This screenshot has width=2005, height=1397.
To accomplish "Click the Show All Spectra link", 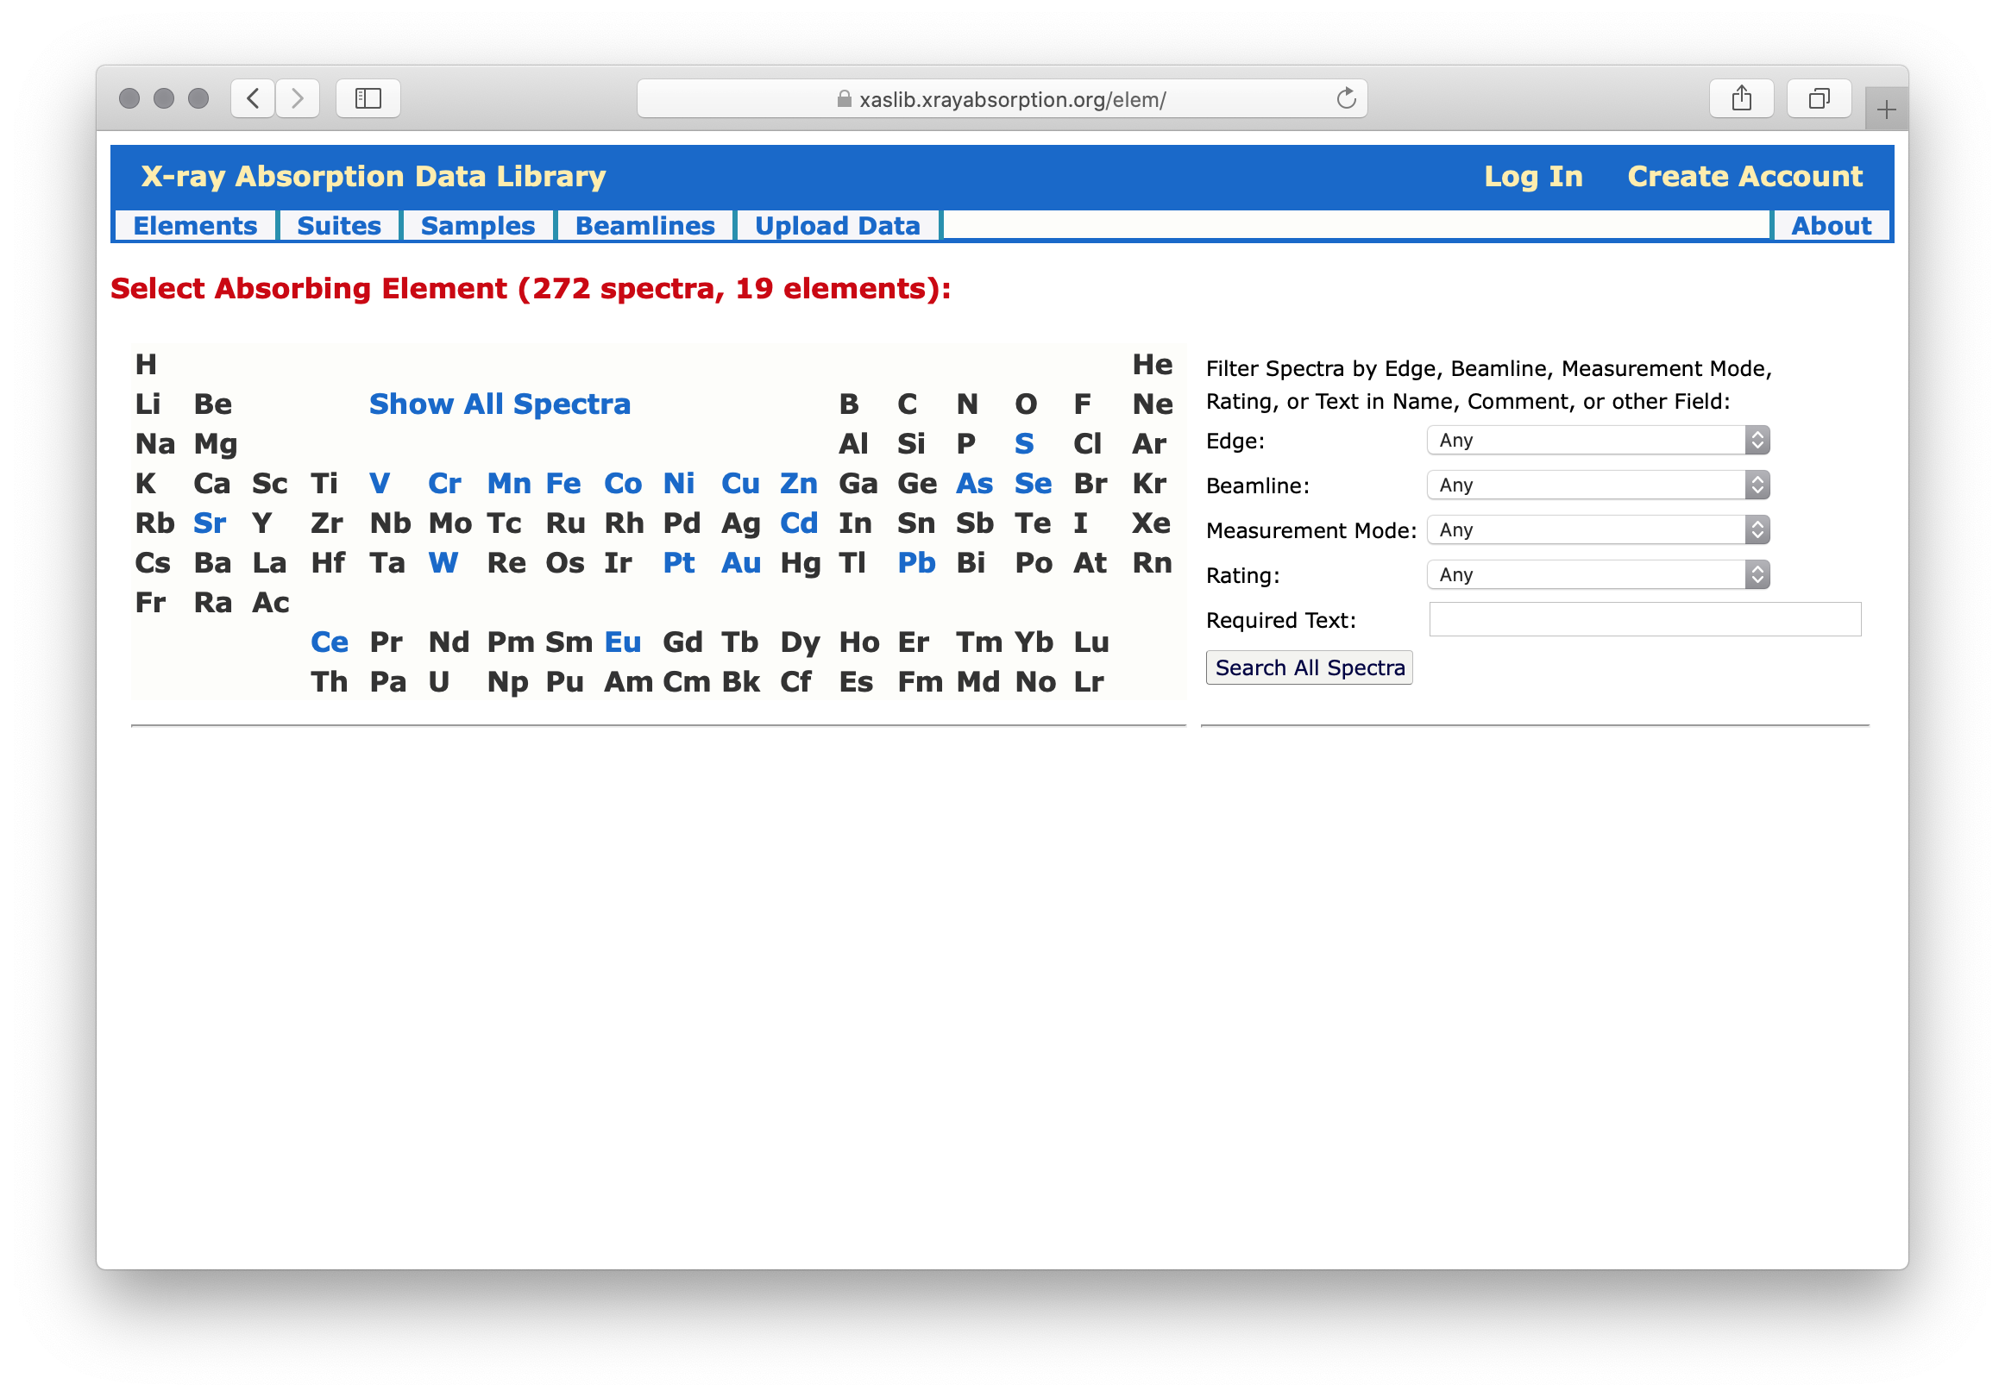I will pyautogui.click(x=500, y=404).
